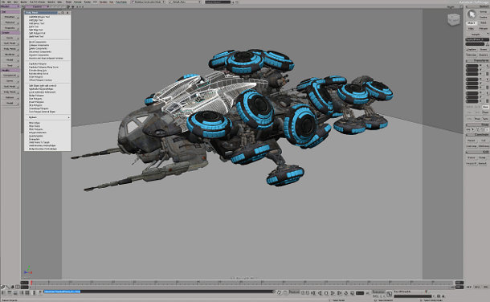Click the red current-frame marker on timeline
This screenshot has height=302, width=490.
[31, 283]
